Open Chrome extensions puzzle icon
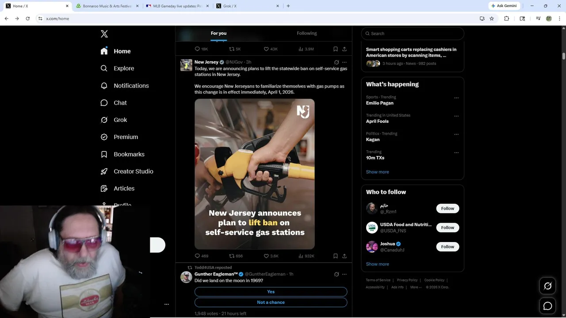Viewport: 566px width, 318px height. 507,19
